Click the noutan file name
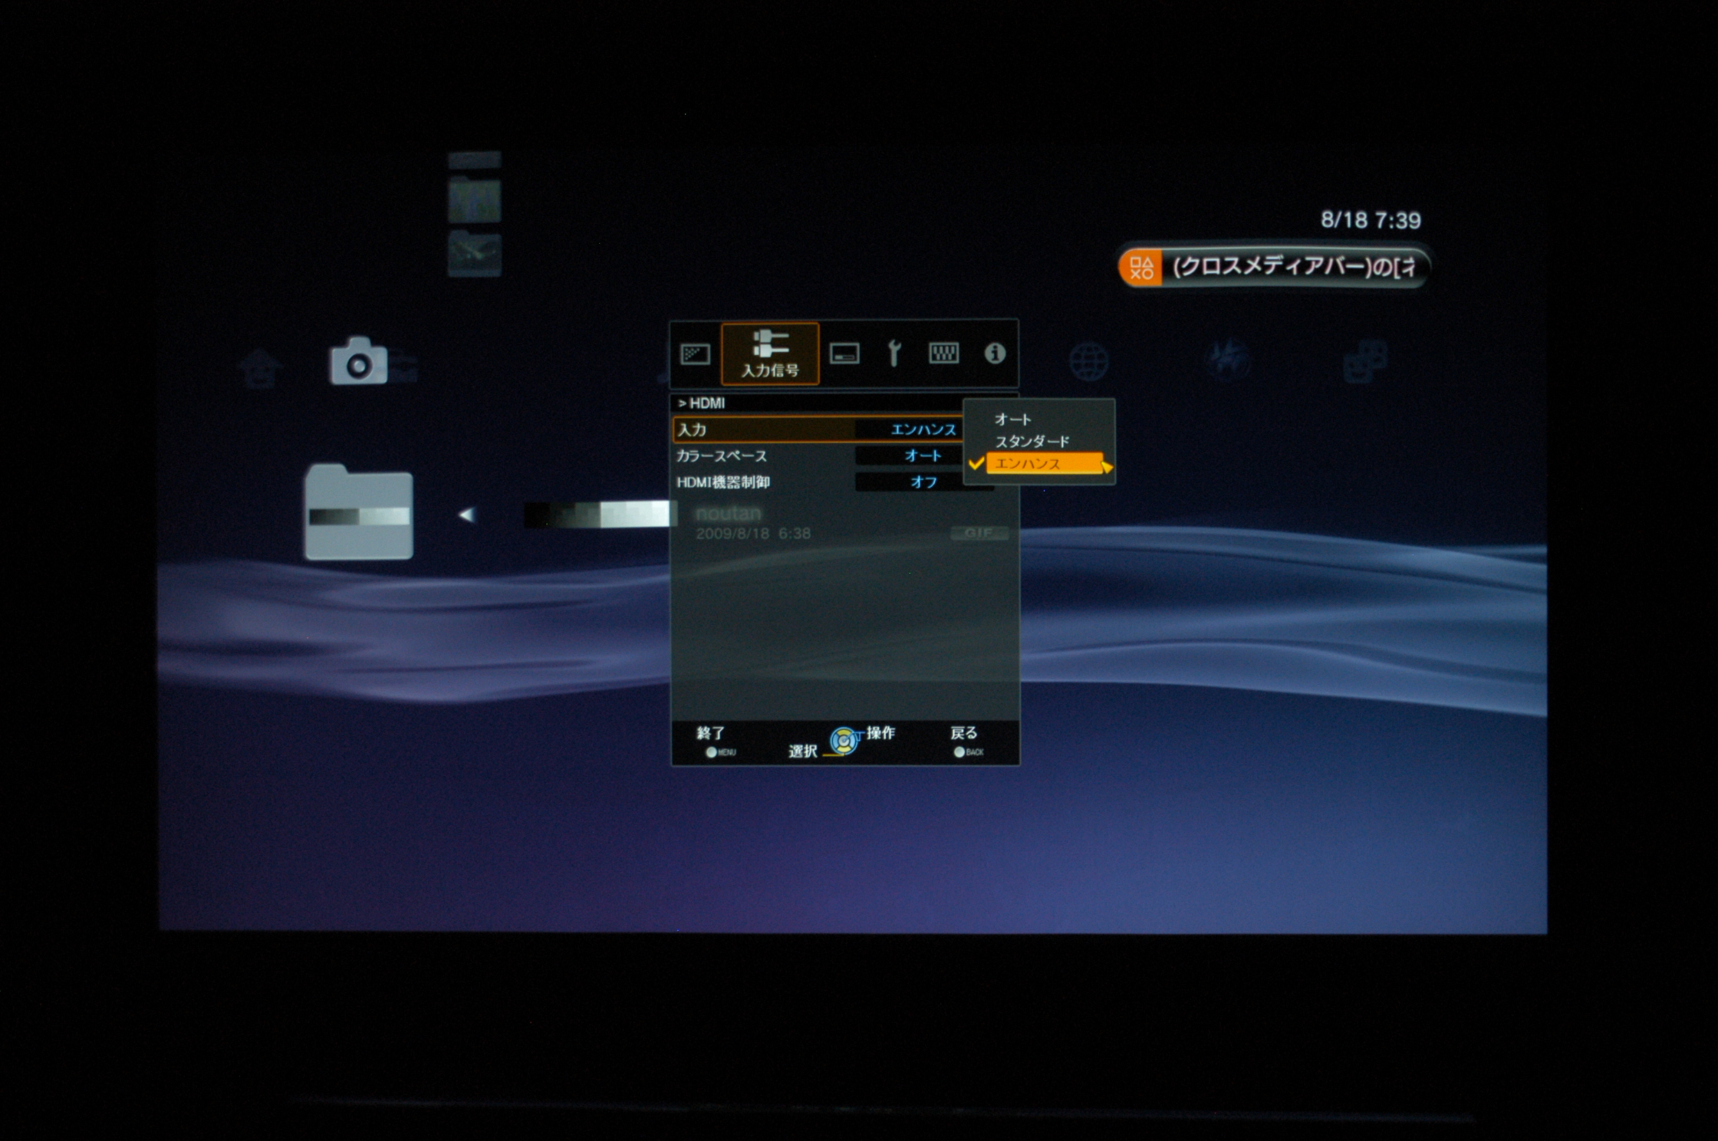 [x=728, y=513]
